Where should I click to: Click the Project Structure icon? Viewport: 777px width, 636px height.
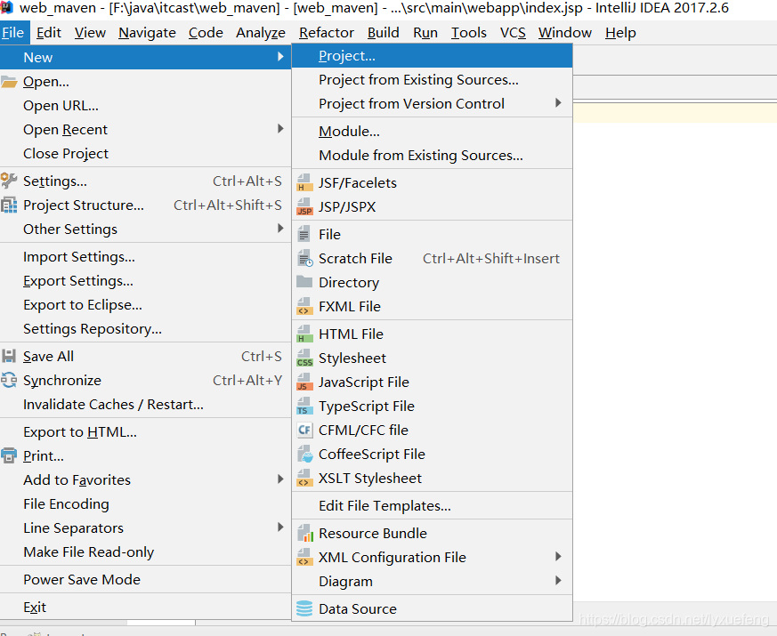[x=9, y=205]
